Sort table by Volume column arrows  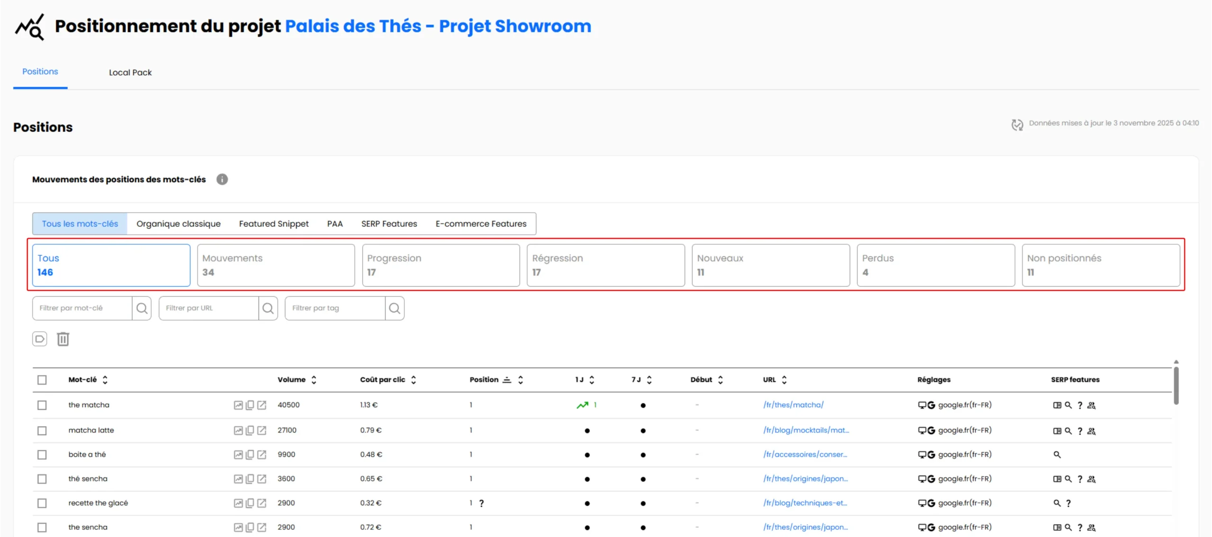point(314,380)
